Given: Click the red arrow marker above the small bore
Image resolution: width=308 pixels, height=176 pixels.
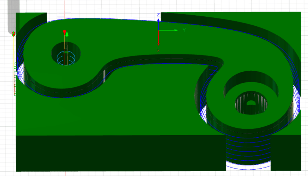Looking at the screenshot, I should click(x=64, y=32).
